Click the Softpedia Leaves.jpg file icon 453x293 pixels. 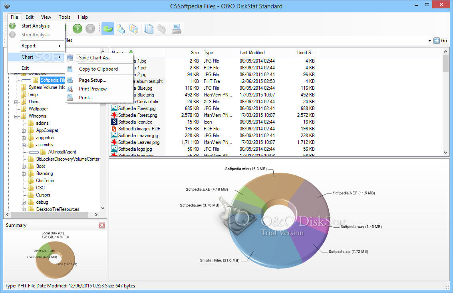pos(114,135)
